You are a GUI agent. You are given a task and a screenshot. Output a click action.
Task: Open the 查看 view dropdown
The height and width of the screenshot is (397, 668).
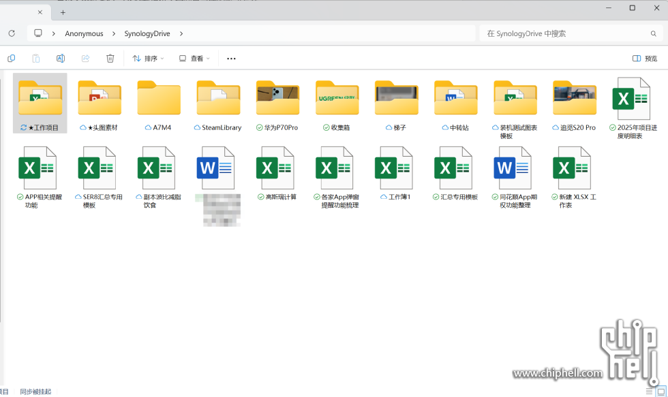click(x=194, y=59)
